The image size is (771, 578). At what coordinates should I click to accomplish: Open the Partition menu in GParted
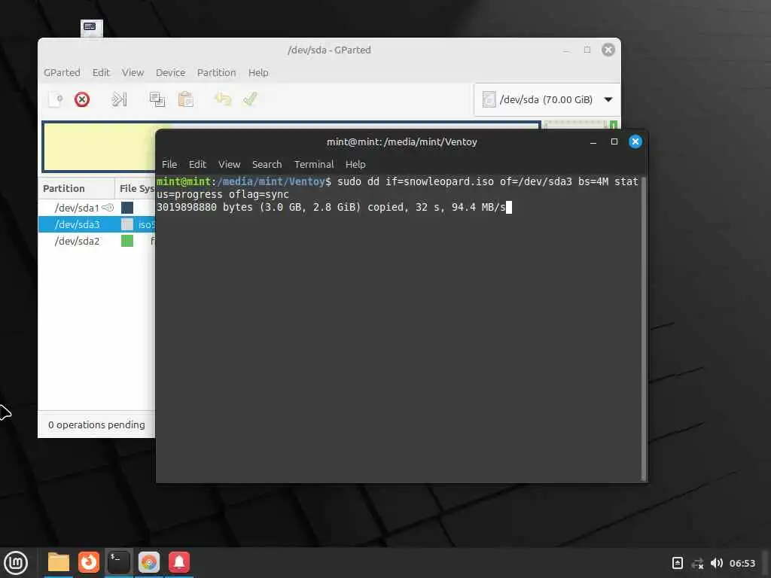pos(216,72)
